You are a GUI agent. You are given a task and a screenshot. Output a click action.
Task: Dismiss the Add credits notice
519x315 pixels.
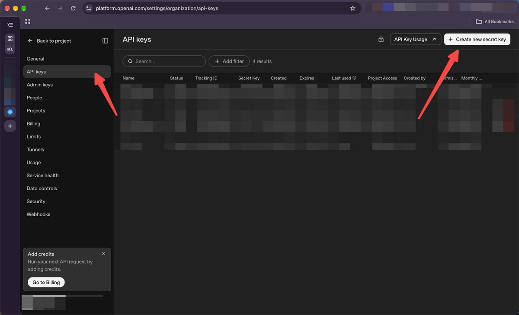click(x=103, y=254)
